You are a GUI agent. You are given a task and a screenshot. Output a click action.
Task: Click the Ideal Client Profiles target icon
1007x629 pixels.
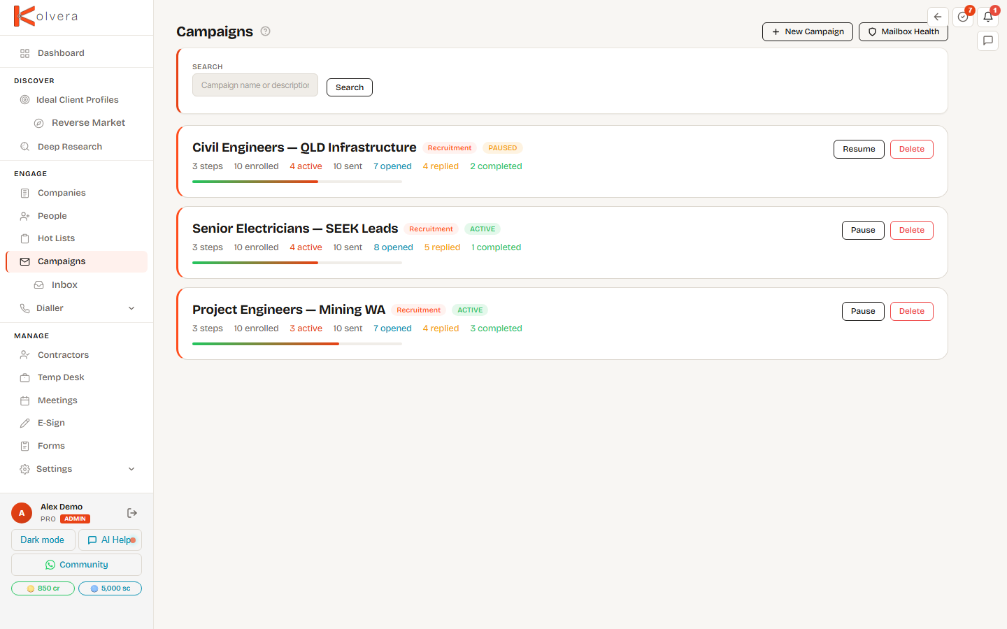[25, 100]
